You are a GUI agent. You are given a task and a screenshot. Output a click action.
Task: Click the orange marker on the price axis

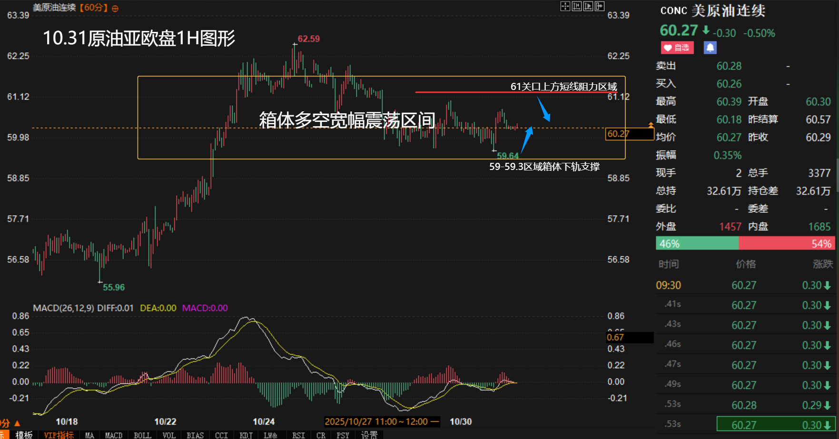point(651,125)
